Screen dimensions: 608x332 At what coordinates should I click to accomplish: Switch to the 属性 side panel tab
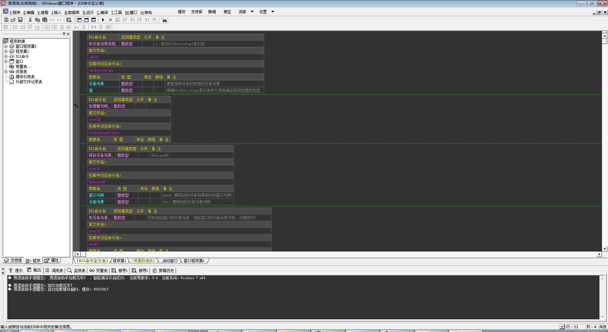pyautogui.click(x=52, y=260)
